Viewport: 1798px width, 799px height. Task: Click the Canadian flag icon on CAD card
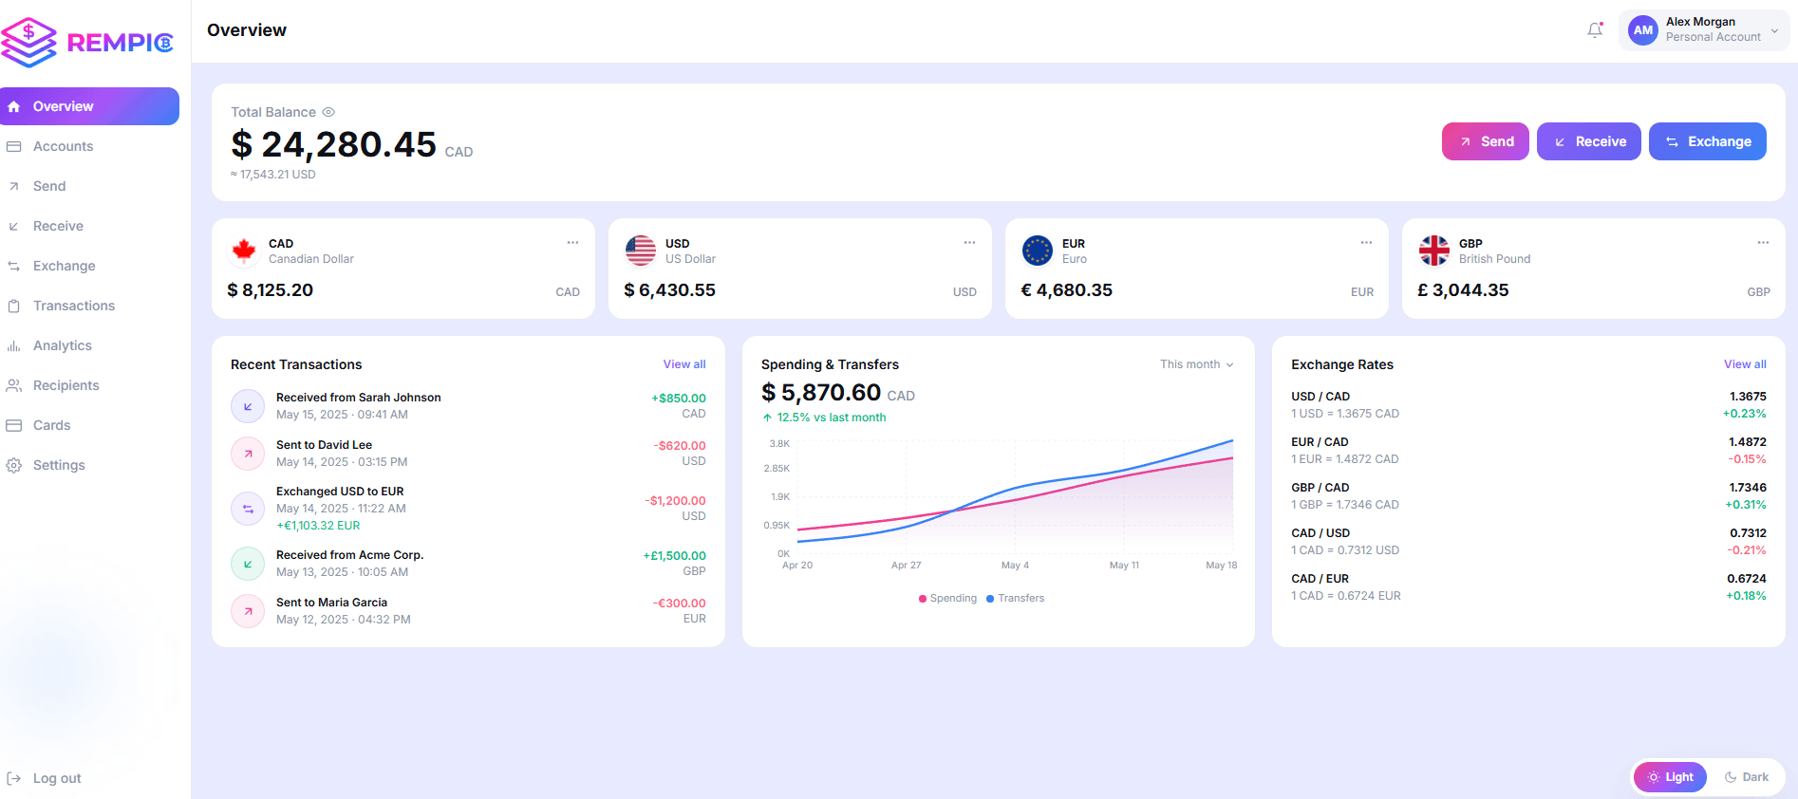pyautogui.click(x=245, y=251)
